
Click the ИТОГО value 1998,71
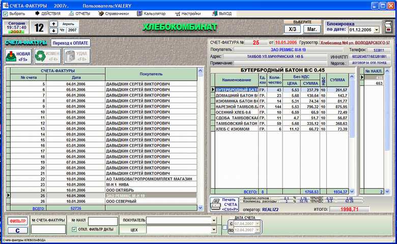(x=349, y=209)
